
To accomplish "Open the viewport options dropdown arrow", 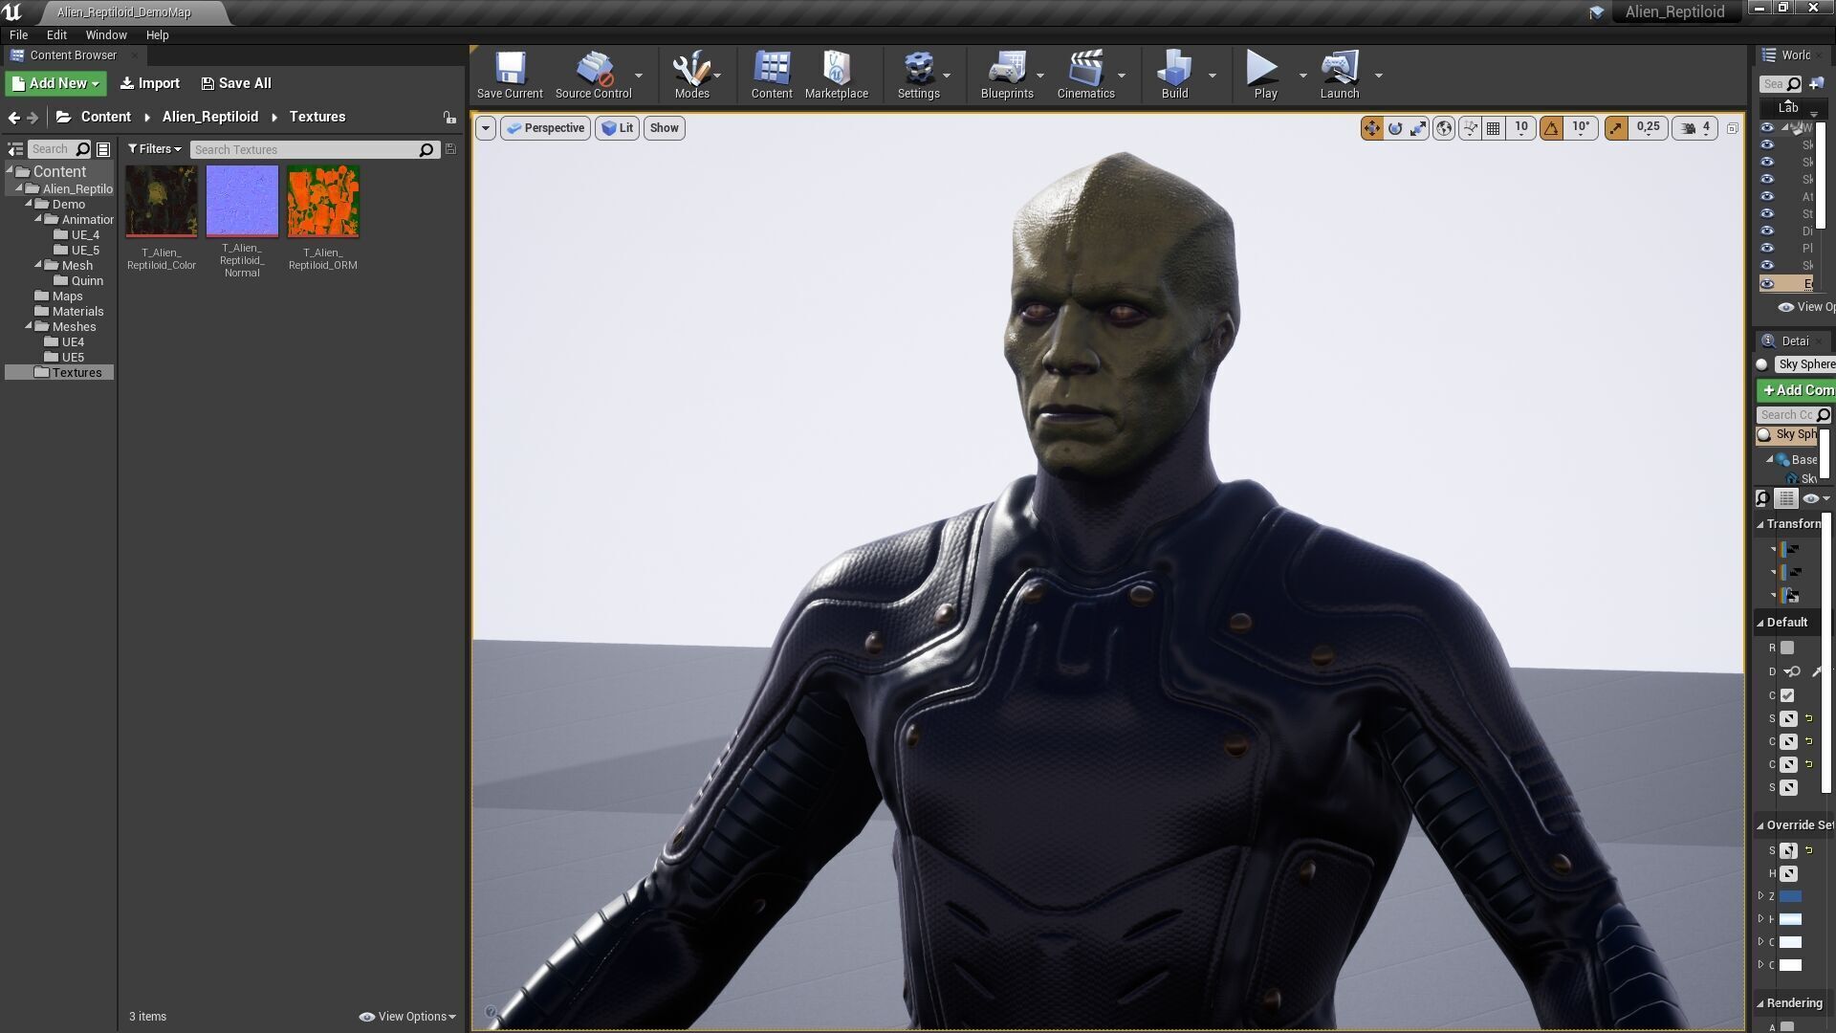I will pos(486,128).
